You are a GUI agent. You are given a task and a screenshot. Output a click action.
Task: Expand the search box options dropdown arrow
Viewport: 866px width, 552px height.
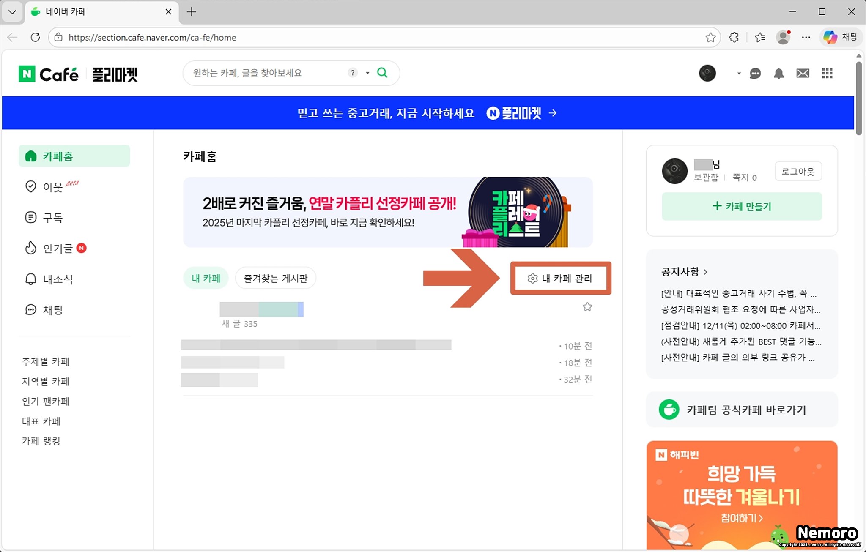pyautogui.click(x=367, y=73)
